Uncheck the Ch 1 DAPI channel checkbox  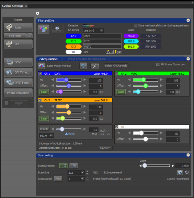coord(40,74)
